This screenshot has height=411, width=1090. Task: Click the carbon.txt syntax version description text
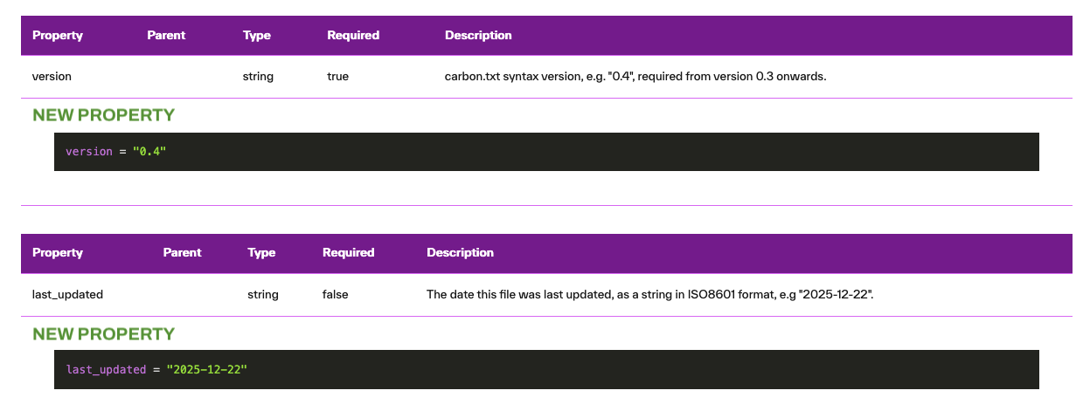(x=635, y=77)
